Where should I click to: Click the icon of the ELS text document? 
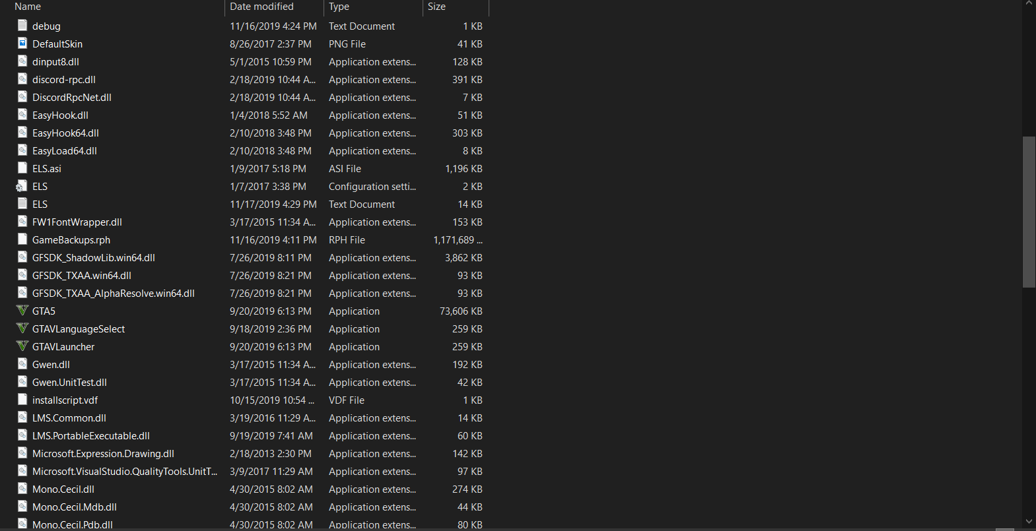pyautogui.click(x=22, y=204)
